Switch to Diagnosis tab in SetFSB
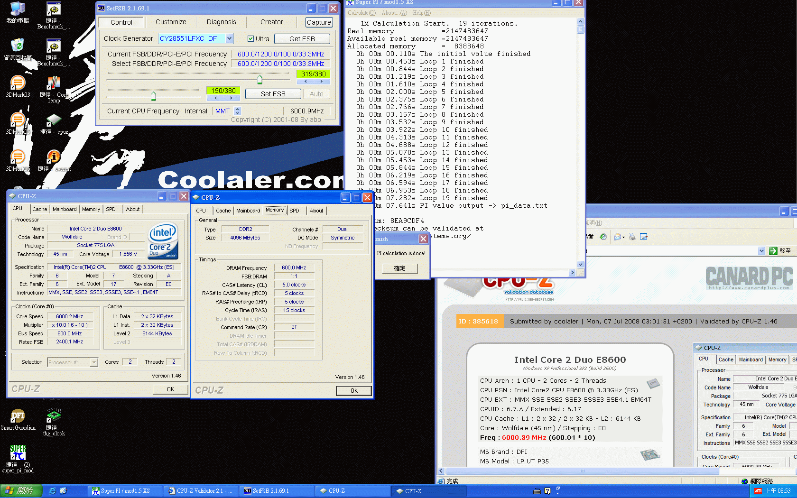The width and height of the screenshot is (797, 498). [221, 22]
